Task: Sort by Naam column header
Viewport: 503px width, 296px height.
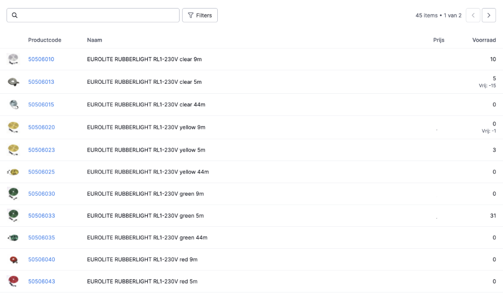Action: (x=95, y=40)
